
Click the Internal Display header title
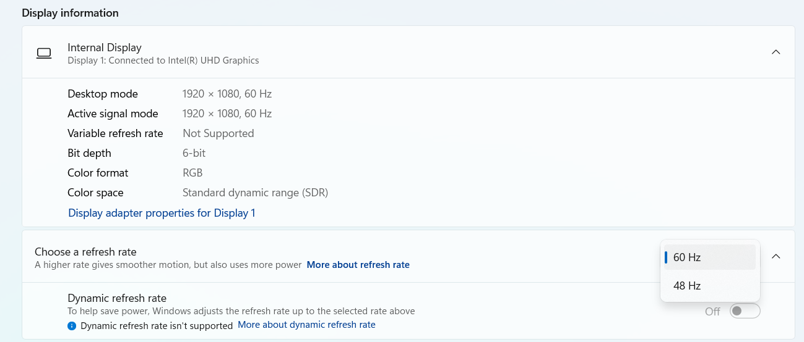105,48
